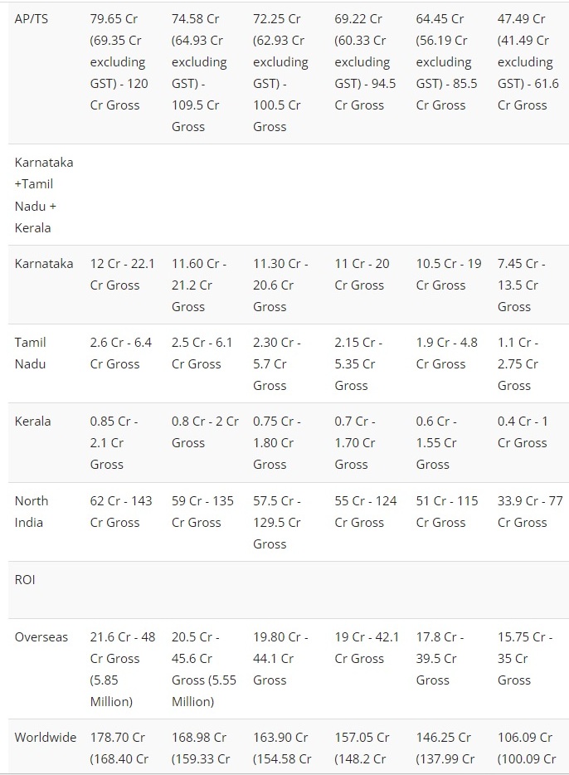
Task: Select the 19 Cr - 42.1 Cr Gross cell
Action: [366, 647]
